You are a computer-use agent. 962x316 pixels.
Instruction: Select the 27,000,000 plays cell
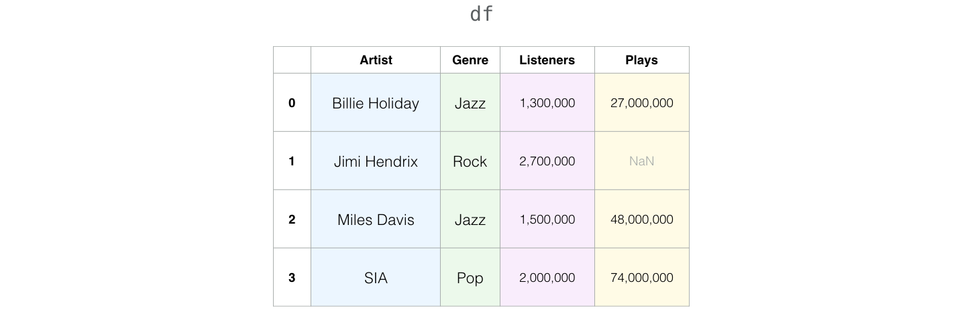click(x=642, y=103)
